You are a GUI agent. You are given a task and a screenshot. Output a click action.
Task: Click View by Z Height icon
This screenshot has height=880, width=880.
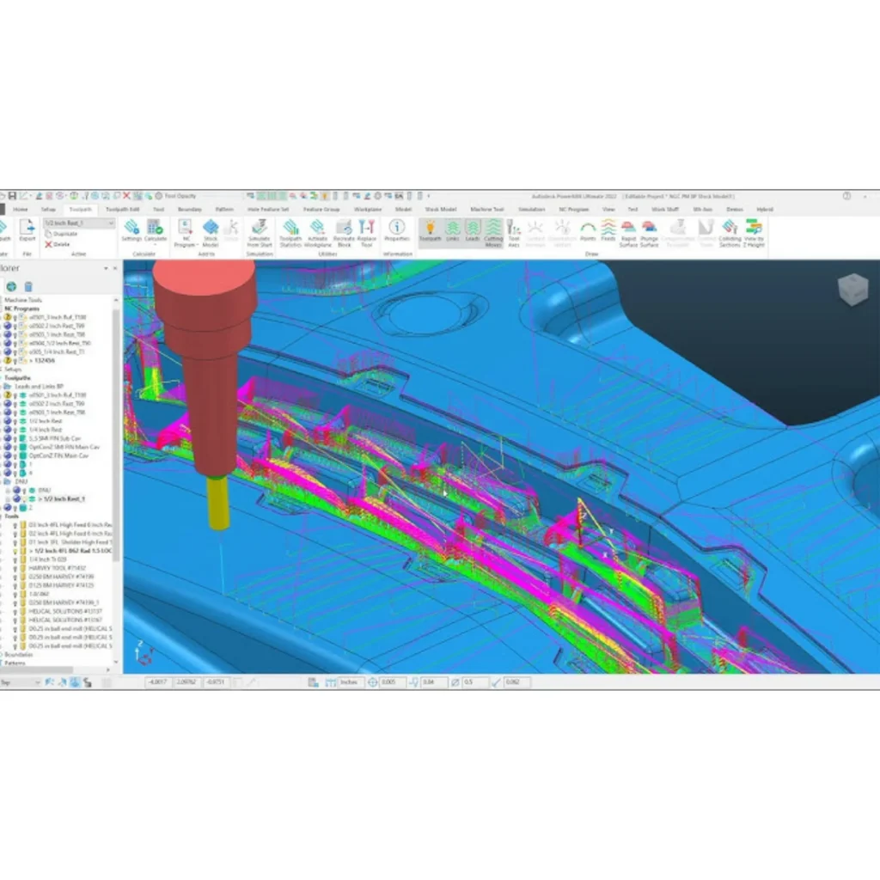point(754,232)
